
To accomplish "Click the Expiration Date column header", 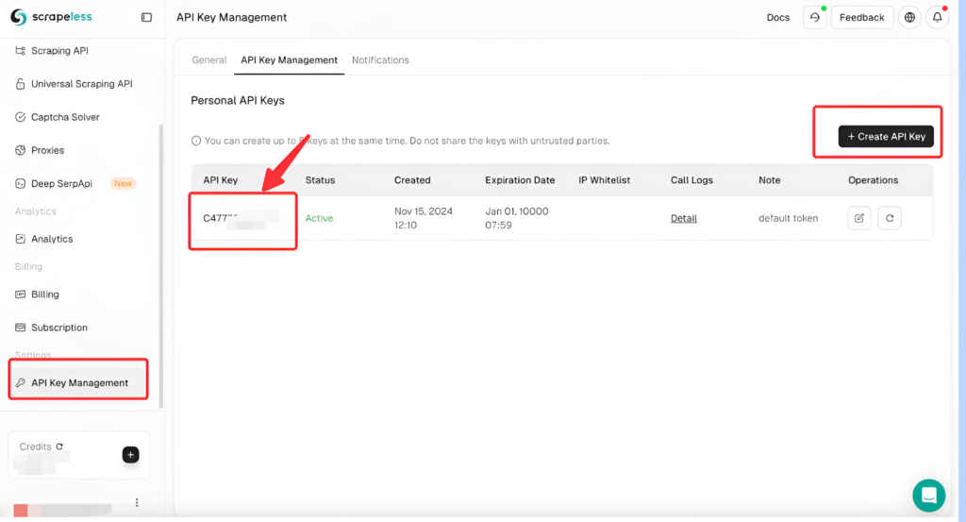I will point(520,180).
